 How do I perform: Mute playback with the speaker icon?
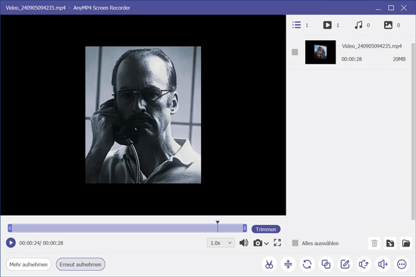point(244,243)
